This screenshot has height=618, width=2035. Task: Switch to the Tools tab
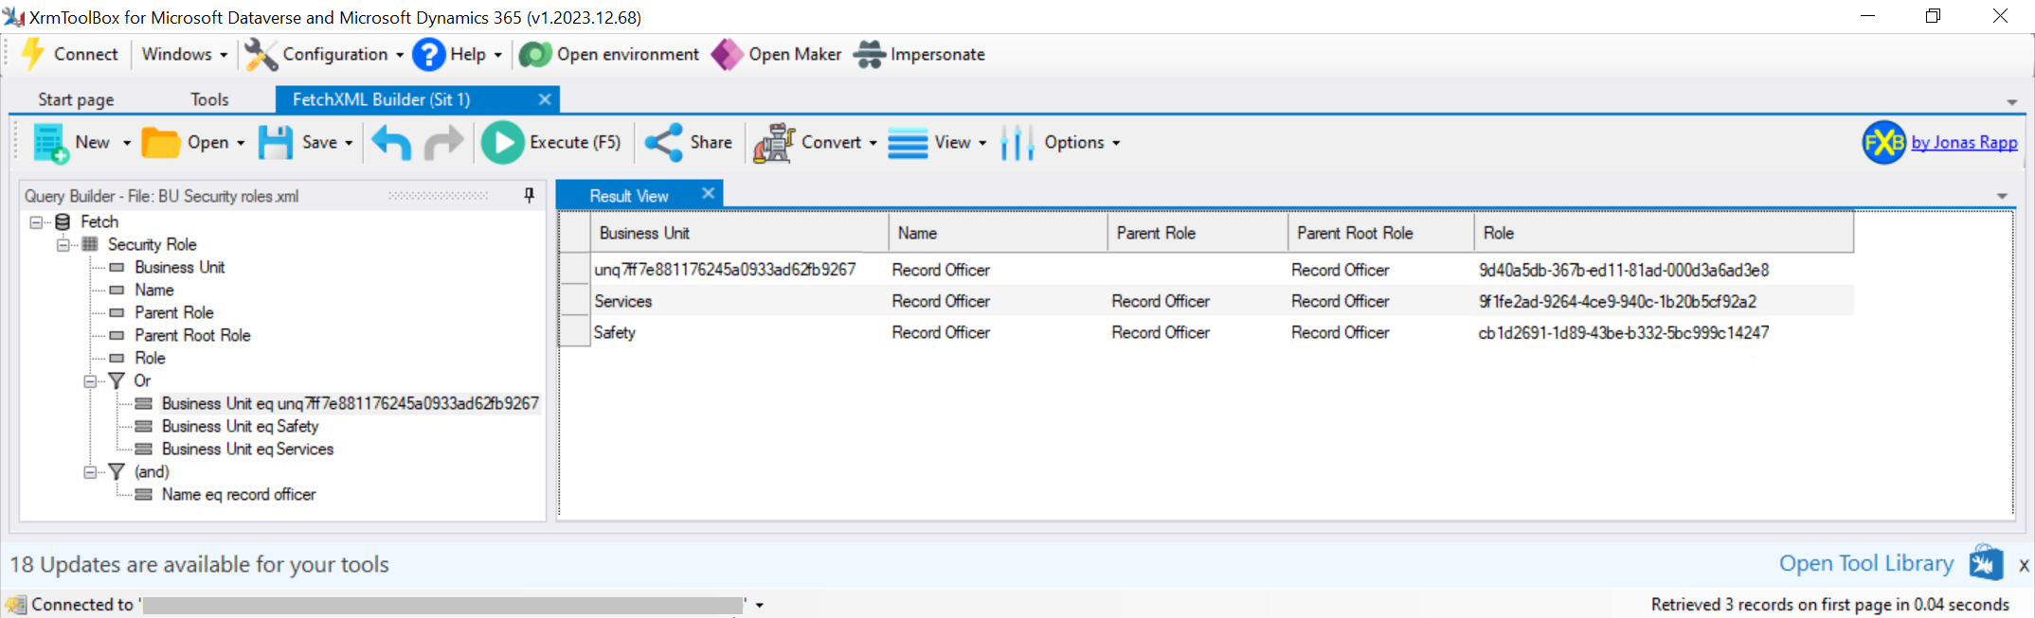209,99
